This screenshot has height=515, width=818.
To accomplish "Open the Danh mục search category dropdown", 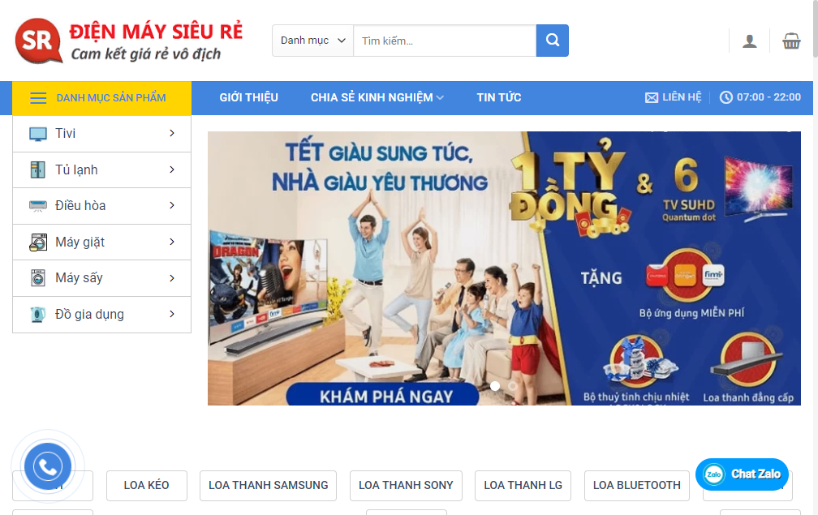I will pos(312,40).
